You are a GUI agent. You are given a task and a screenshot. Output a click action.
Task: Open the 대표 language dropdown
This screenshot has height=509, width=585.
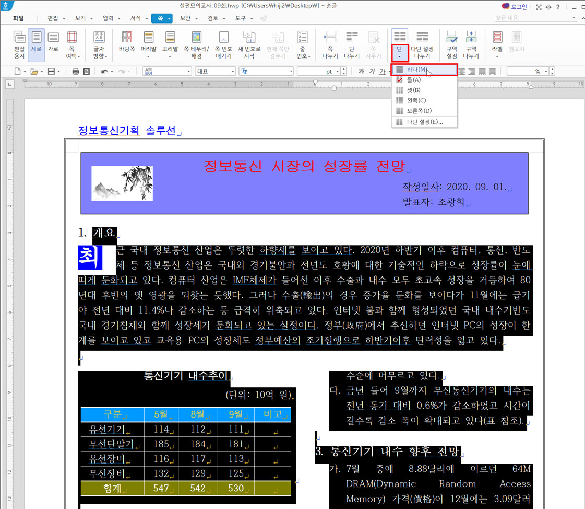[216, 72]
